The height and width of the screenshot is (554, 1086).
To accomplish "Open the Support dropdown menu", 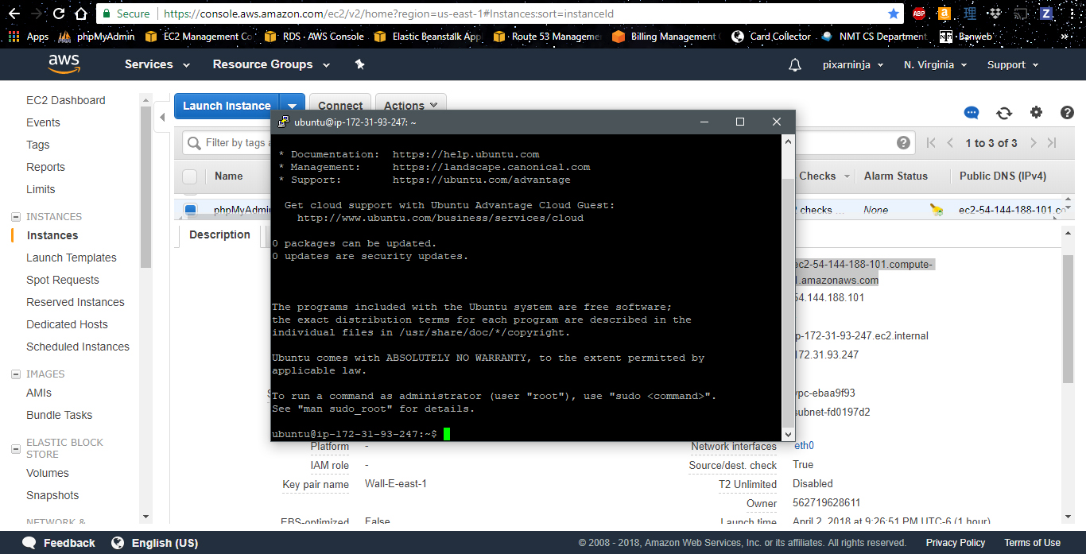I will [1014, 65].
